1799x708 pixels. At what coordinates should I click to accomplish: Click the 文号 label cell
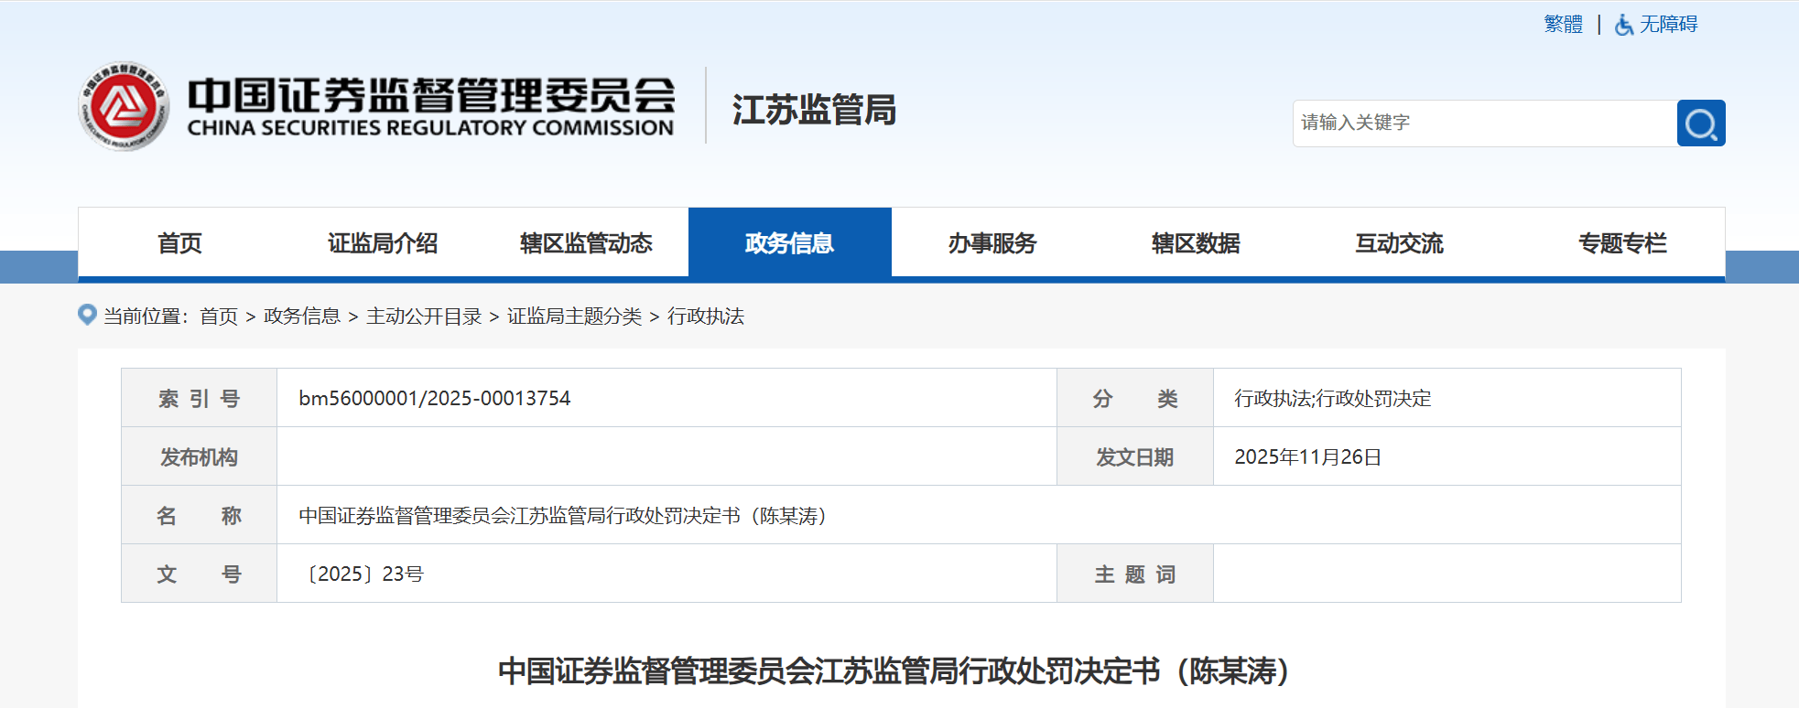[200, 574]
